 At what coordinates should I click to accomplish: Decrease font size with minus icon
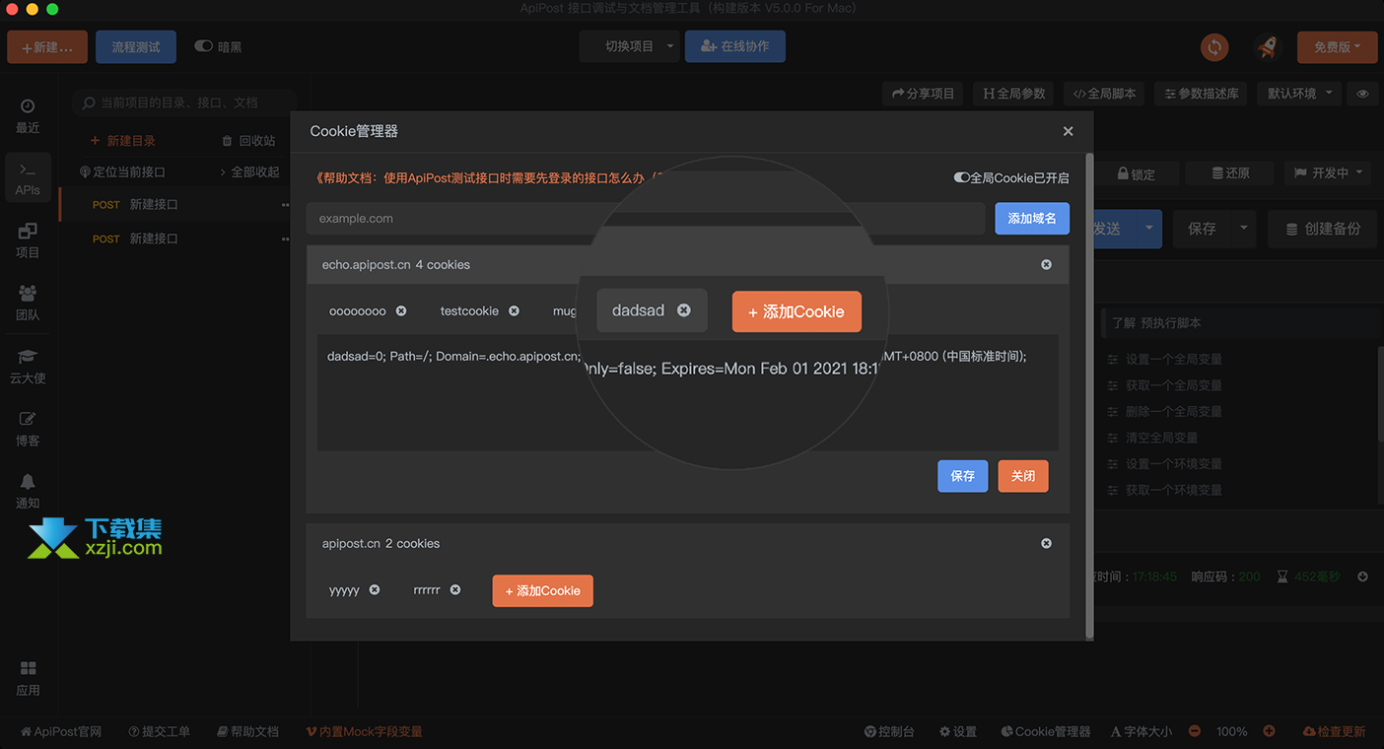click(x=1195, y=731)
